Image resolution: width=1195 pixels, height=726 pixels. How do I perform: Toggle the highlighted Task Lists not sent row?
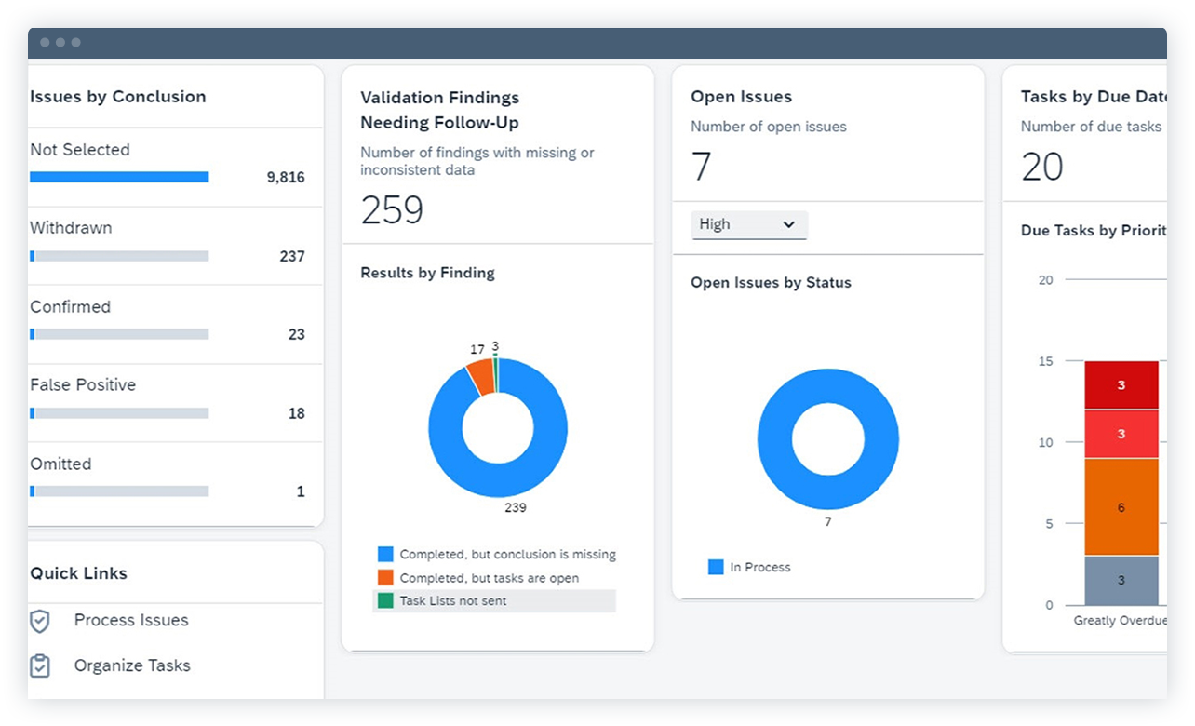point(493,600)
